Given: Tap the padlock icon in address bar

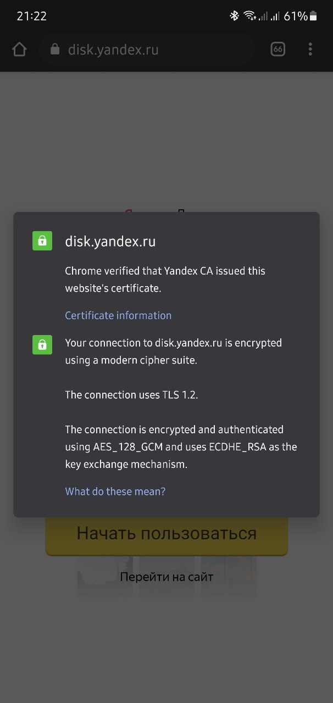Looking at the screenshot, I should click(x=54, y=49).
